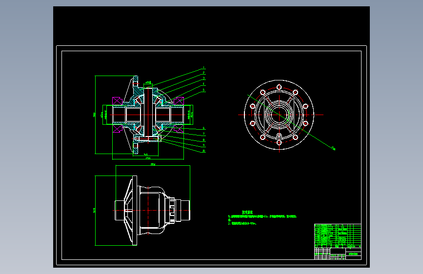Viewport: 423px width, 274px height.
Task: Select the last technical requirement line
Action: [242, 224]
